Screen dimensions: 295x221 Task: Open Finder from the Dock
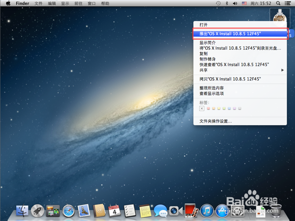(x=22, y=211)
